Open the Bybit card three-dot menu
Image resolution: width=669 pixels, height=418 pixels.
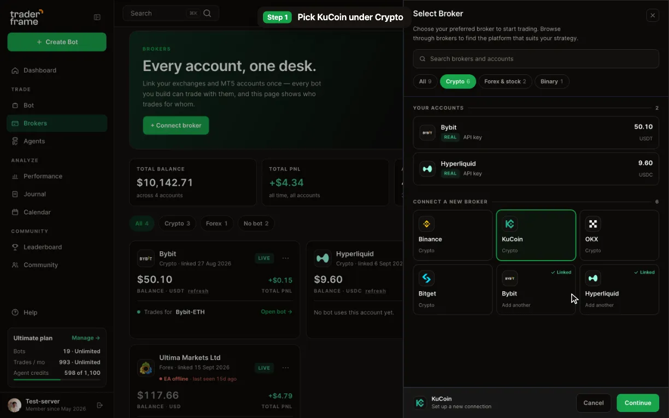click(x=285, y=258)
